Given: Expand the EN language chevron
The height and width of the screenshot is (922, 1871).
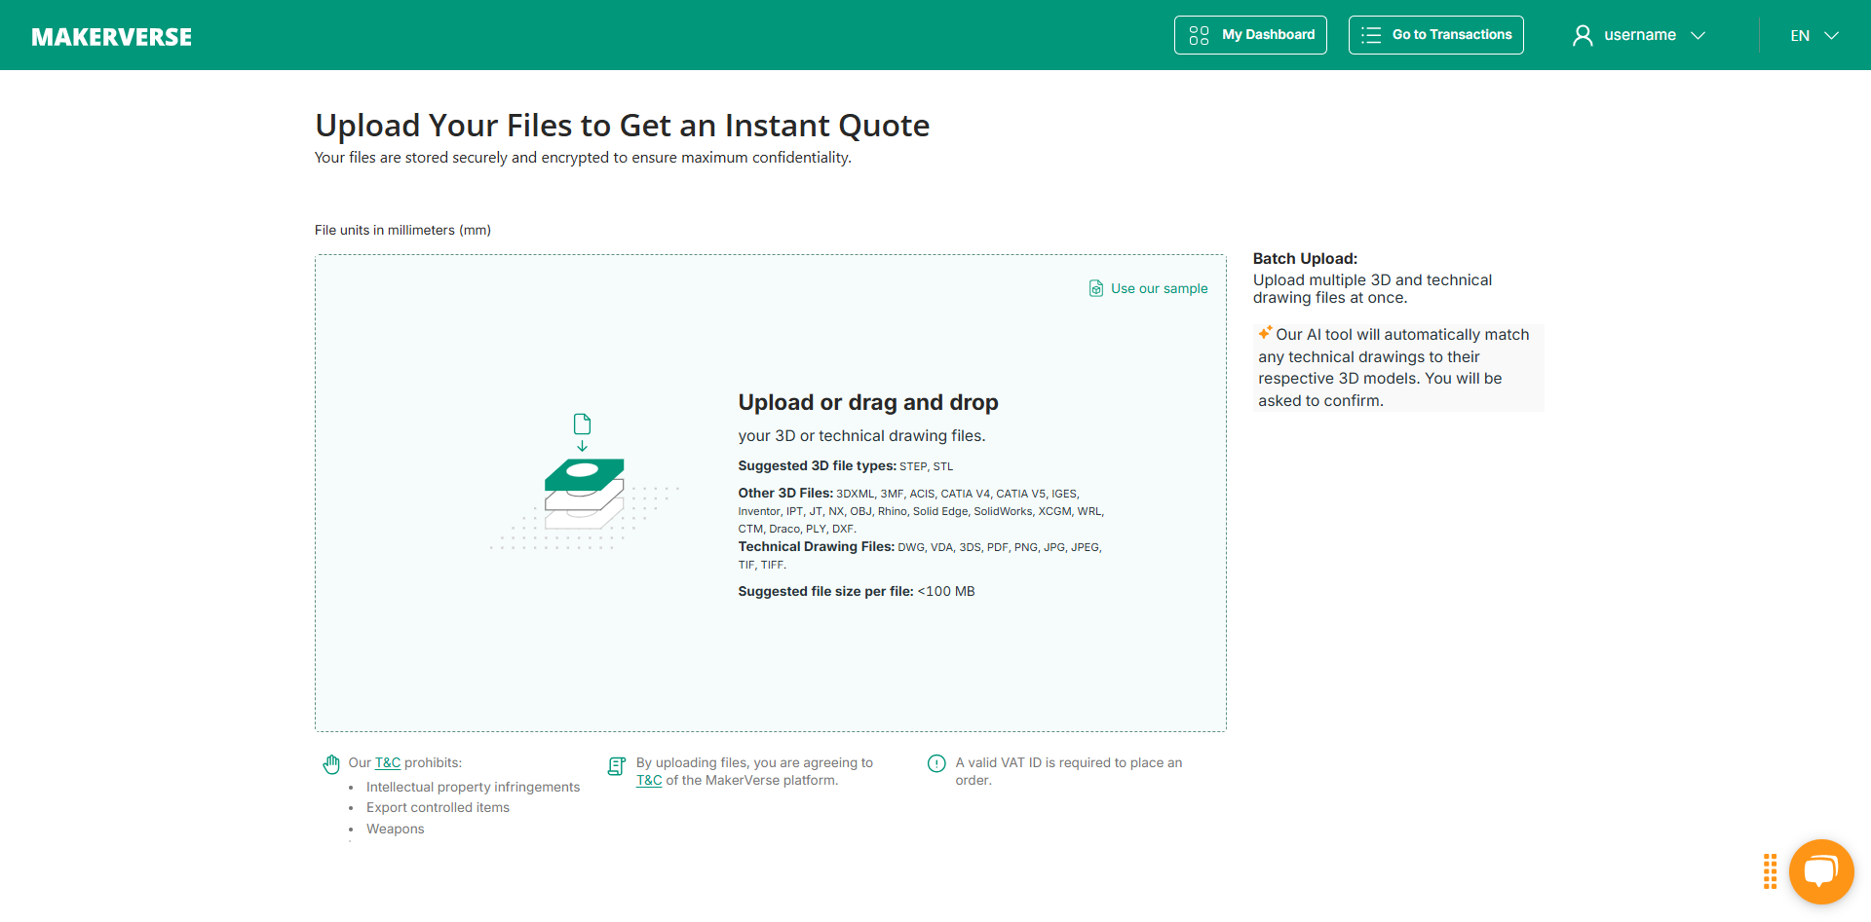Looking at the screenshot, I should click(1831, 35).
